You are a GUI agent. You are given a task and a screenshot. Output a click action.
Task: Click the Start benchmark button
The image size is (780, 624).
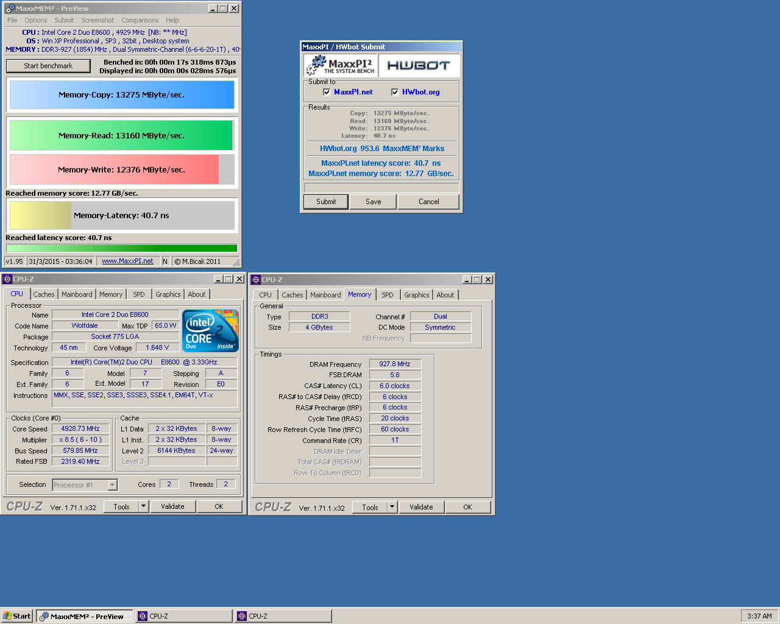pos(48,66)
